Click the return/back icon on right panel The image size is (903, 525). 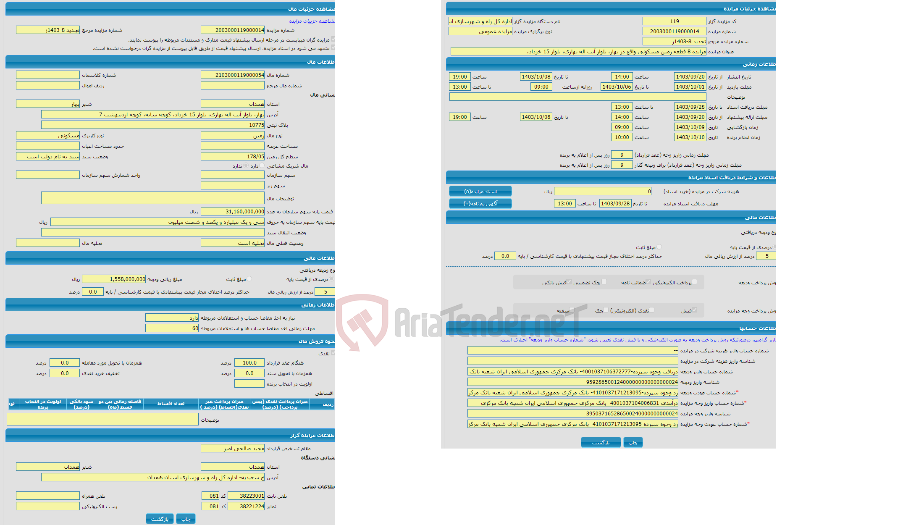click(x=601, y=443)
